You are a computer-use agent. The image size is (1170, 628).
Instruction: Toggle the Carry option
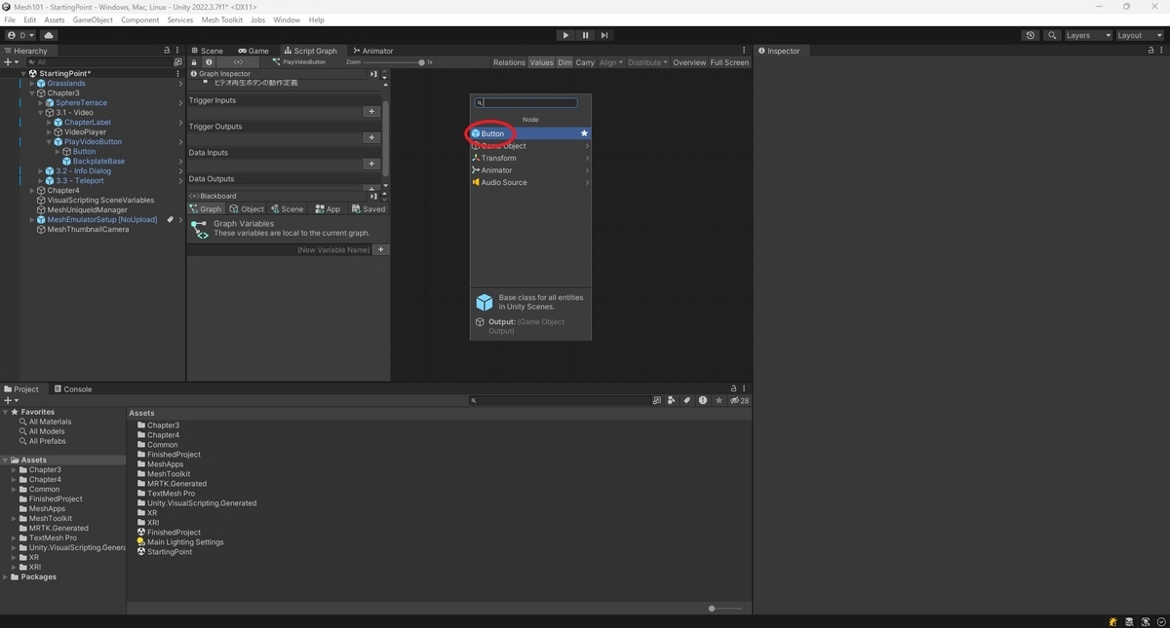coord(585,62)
